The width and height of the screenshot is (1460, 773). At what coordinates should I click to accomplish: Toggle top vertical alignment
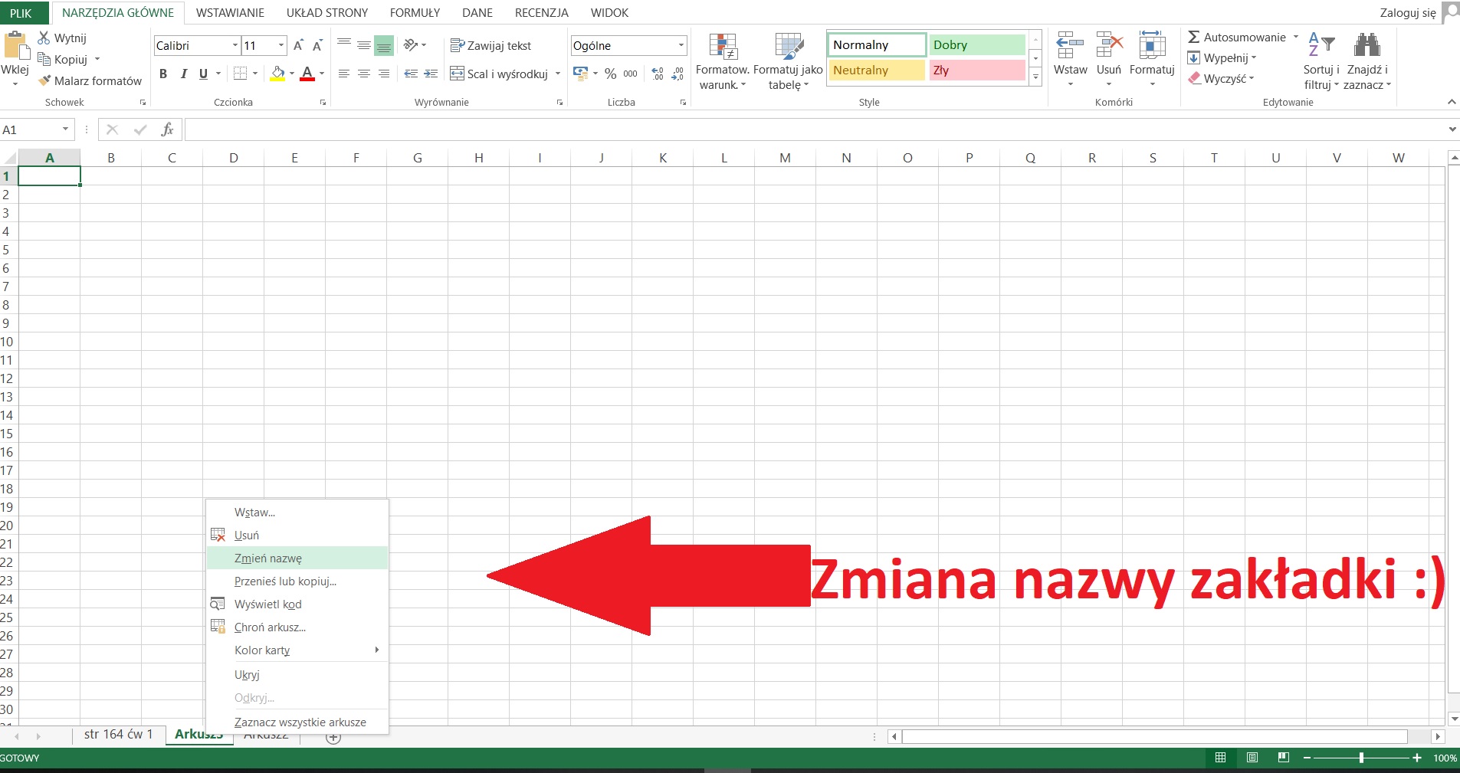pos(344,44)
